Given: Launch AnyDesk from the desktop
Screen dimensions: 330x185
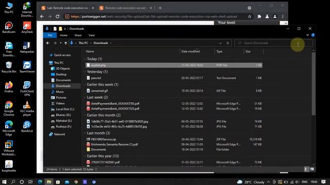Looking at the screenshot, I should (27, 27).
